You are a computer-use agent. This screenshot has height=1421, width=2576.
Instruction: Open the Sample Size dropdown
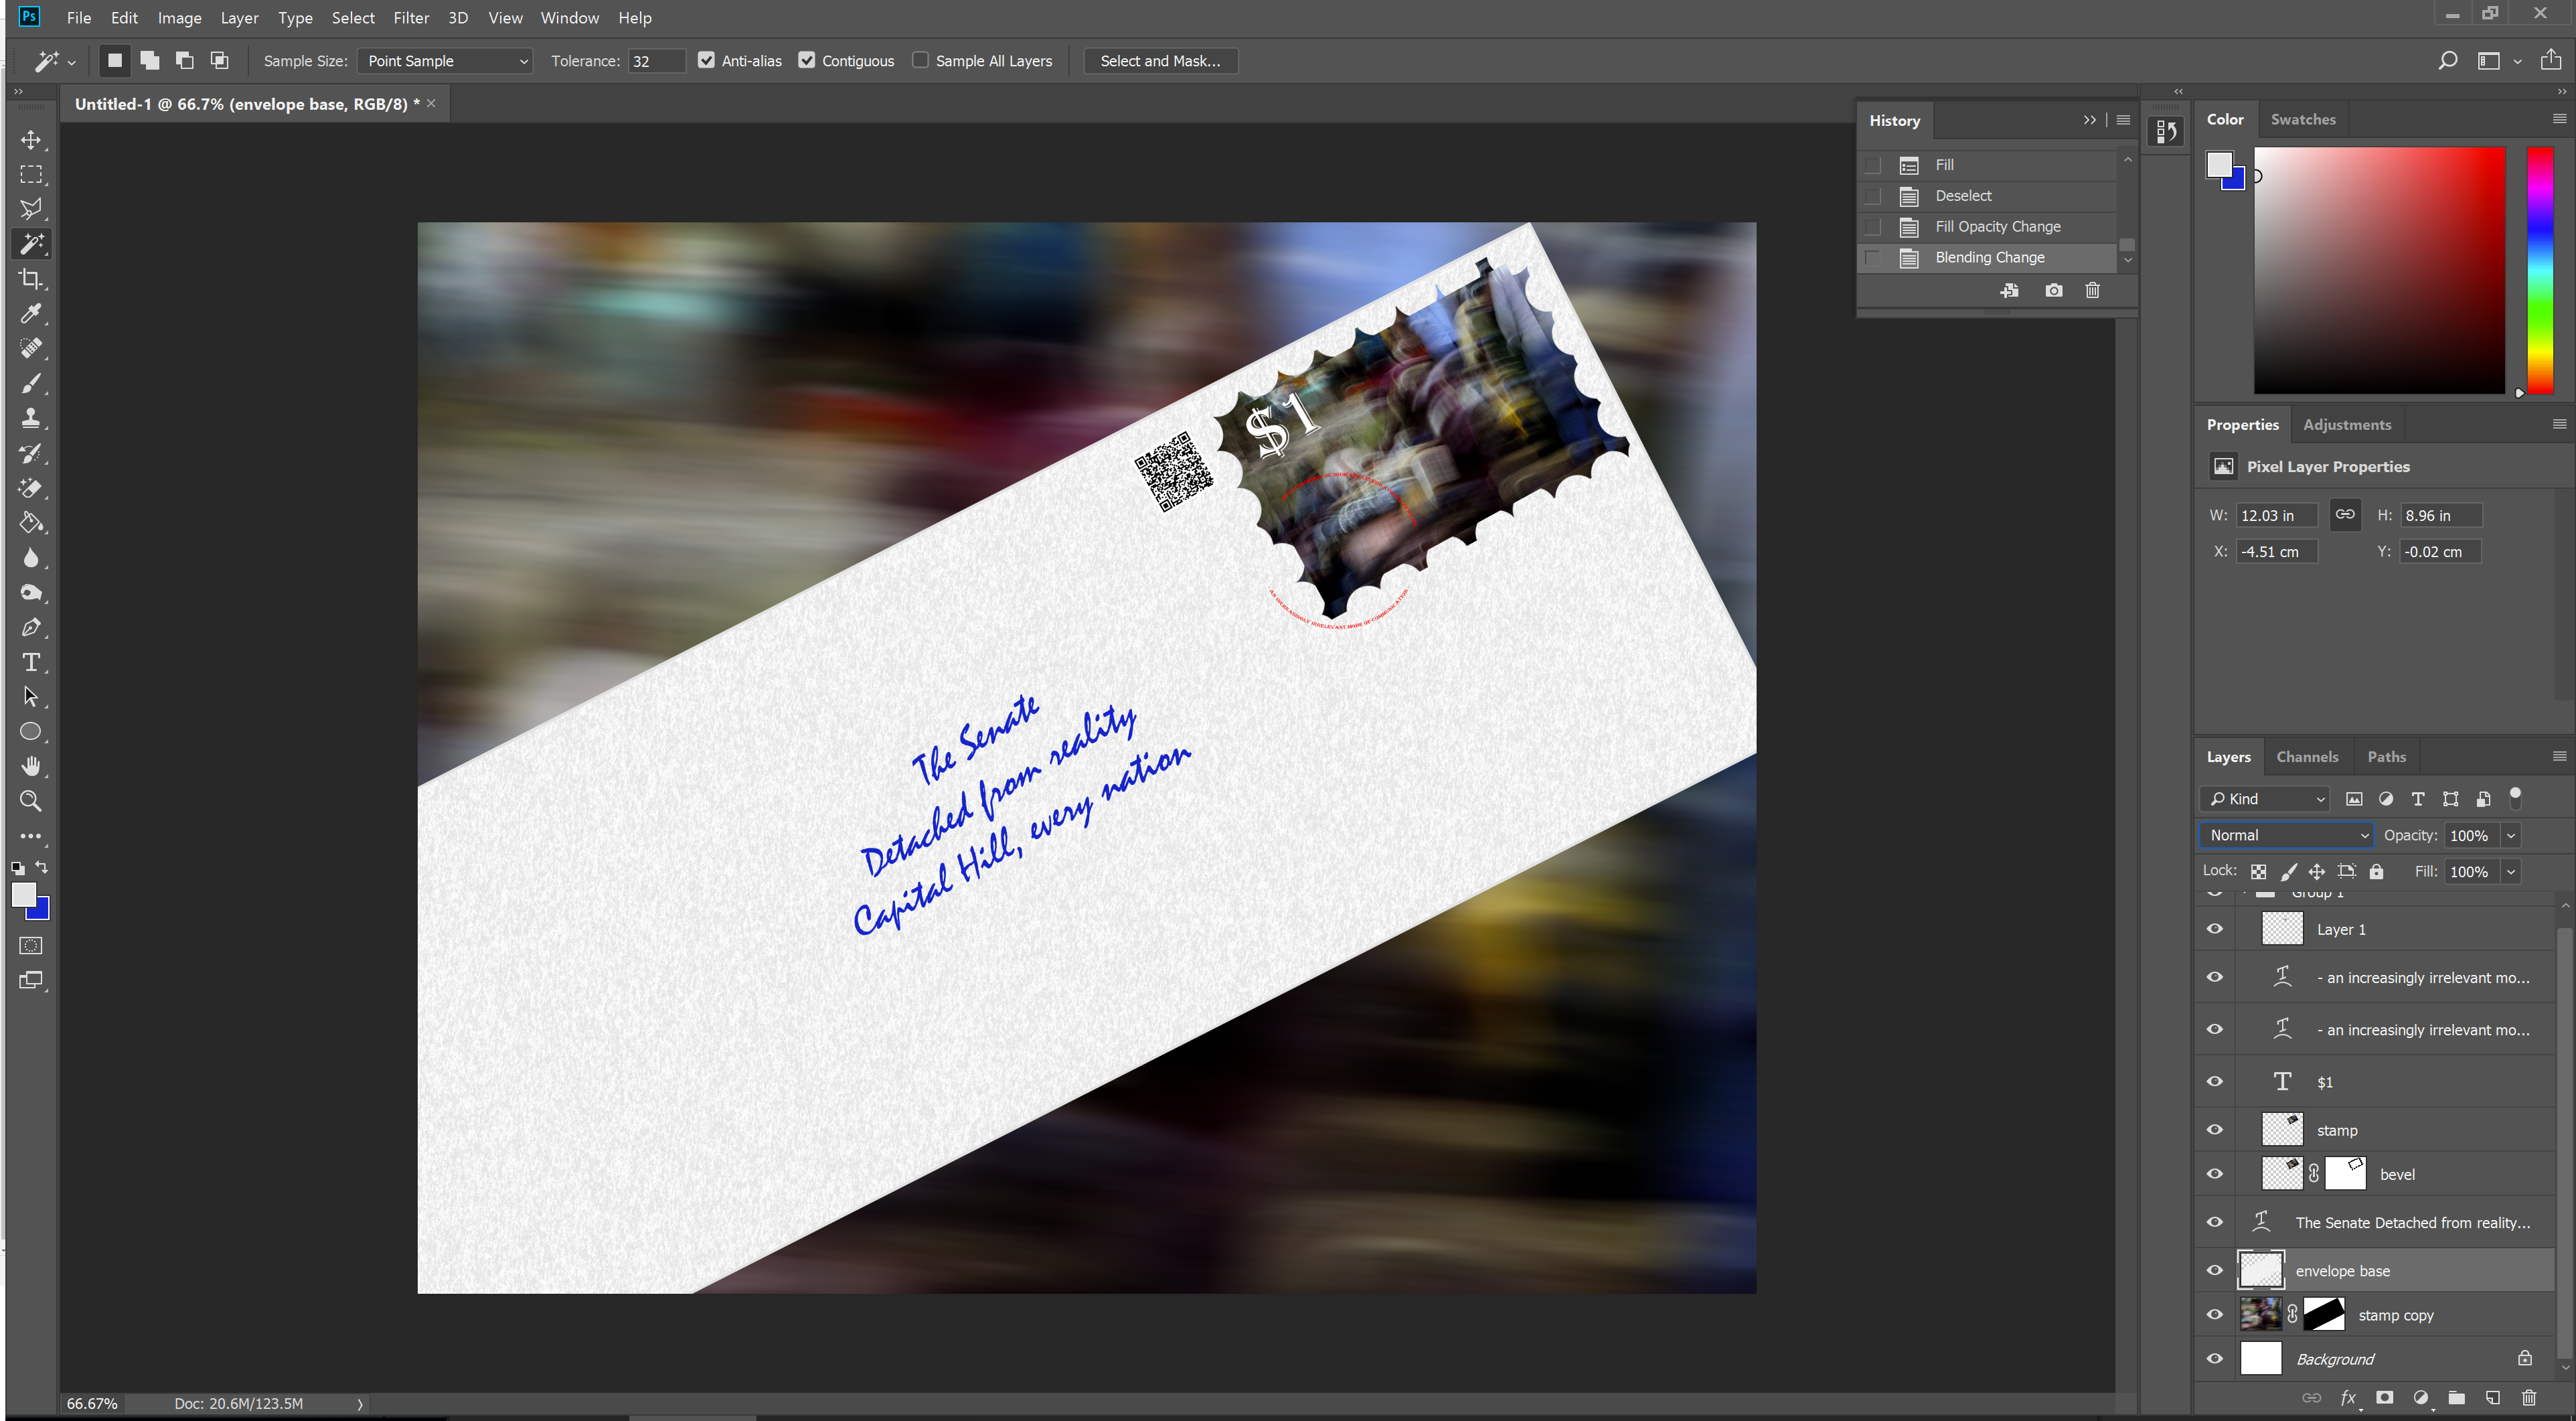(445, 61)
